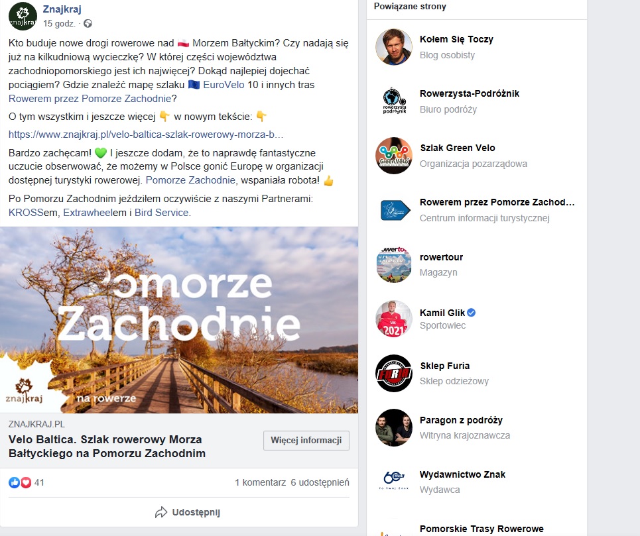Open Rowerzysta-Podróżnik globe logo

(x=394, y=101)
